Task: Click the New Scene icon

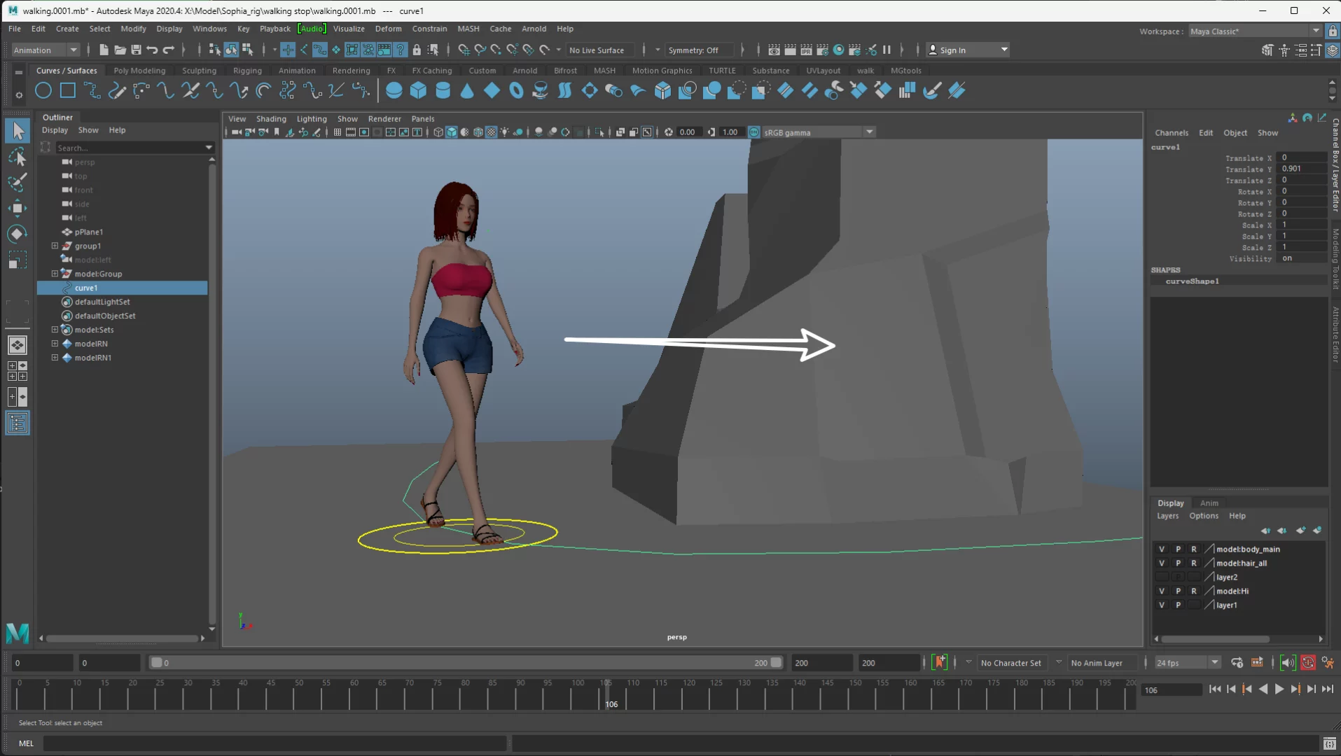Action: (x=104, y=50)
